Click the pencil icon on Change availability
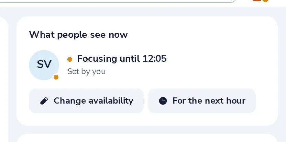The width and height of the screenshot is (286, 142). click(x=44, y=101)
